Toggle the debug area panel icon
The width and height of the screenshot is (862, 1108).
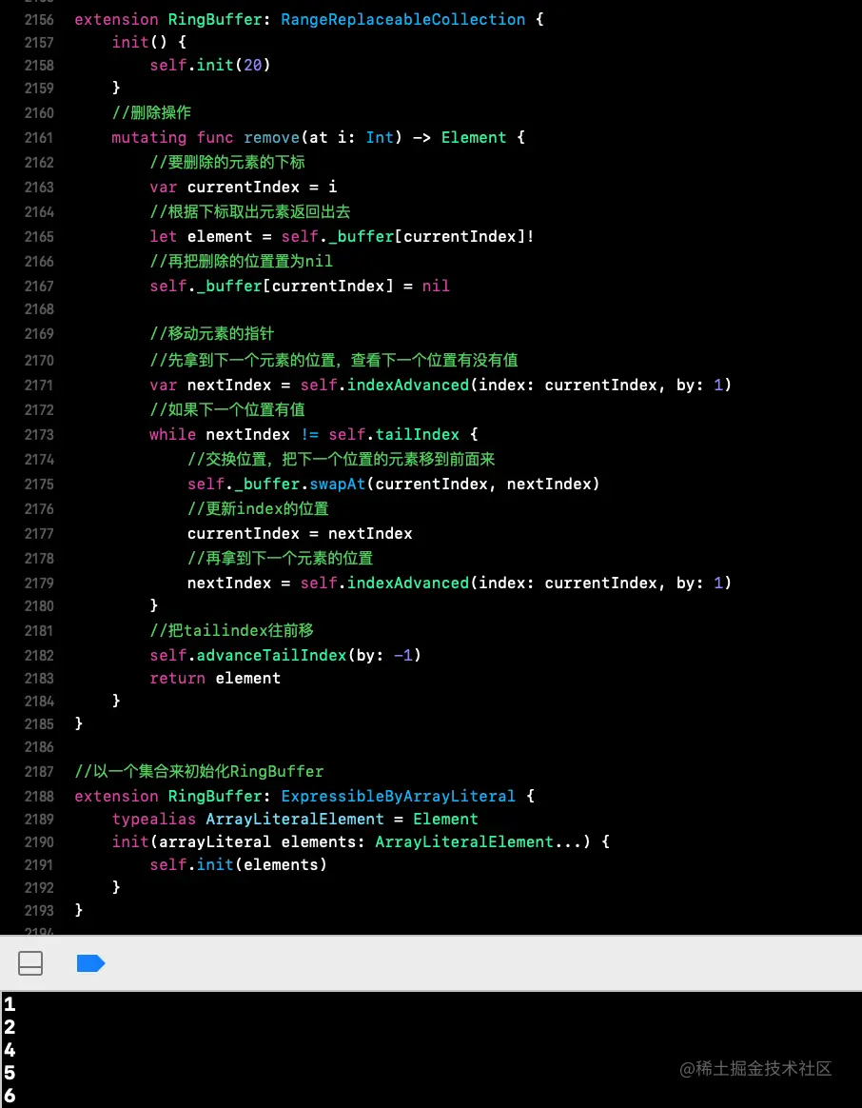point(30,963)
